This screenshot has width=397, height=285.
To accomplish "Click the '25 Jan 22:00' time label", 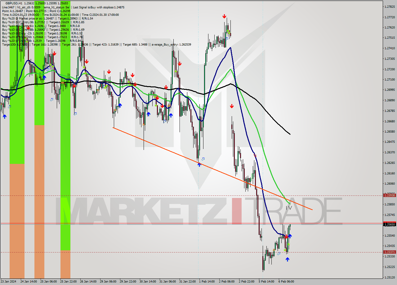I will pyautogui.click(x=69, y=281).
